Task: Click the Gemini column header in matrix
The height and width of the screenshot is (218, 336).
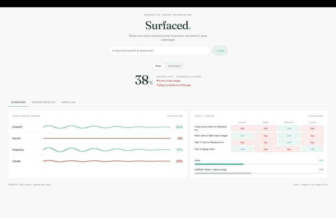Action: (266, 123)
